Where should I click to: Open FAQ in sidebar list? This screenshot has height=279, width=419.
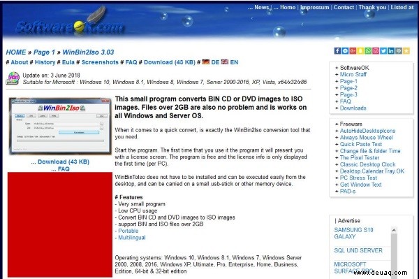point(345,101)
